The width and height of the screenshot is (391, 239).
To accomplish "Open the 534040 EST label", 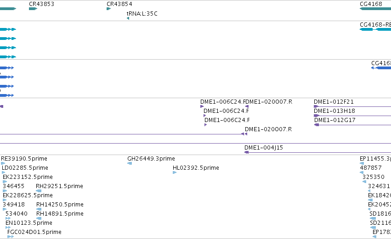I will pos(17,214).
